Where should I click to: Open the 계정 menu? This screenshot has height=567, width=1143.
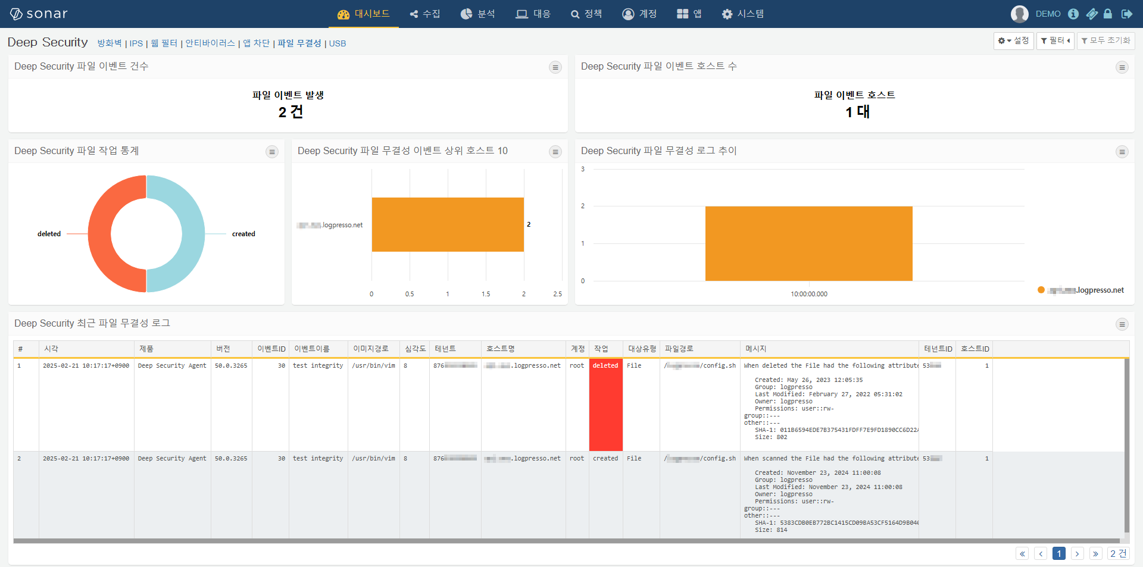coord(639,14)
